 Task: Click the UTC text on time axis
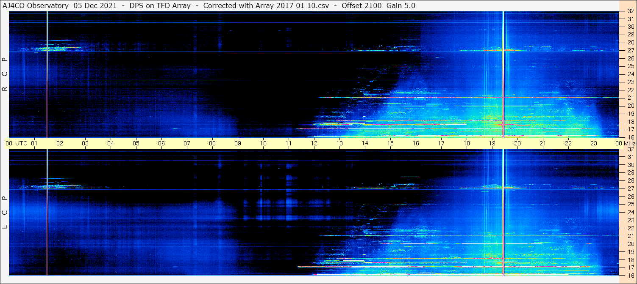pyautogui.click(x=21, y=143)
